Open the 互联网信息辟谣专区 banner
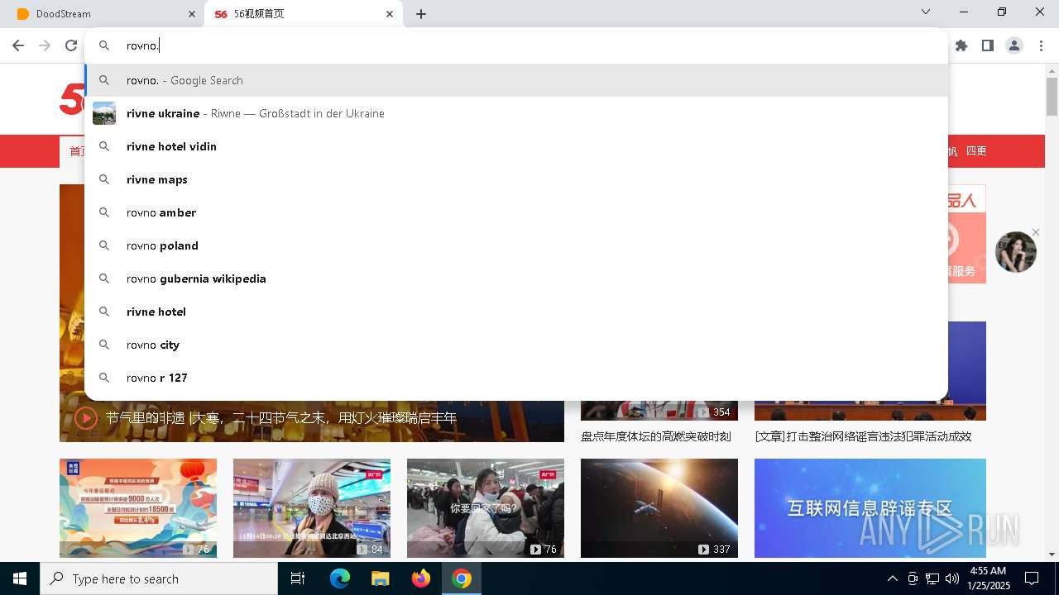The width and height of the screenshot is (1059, 595). point(870,508)
